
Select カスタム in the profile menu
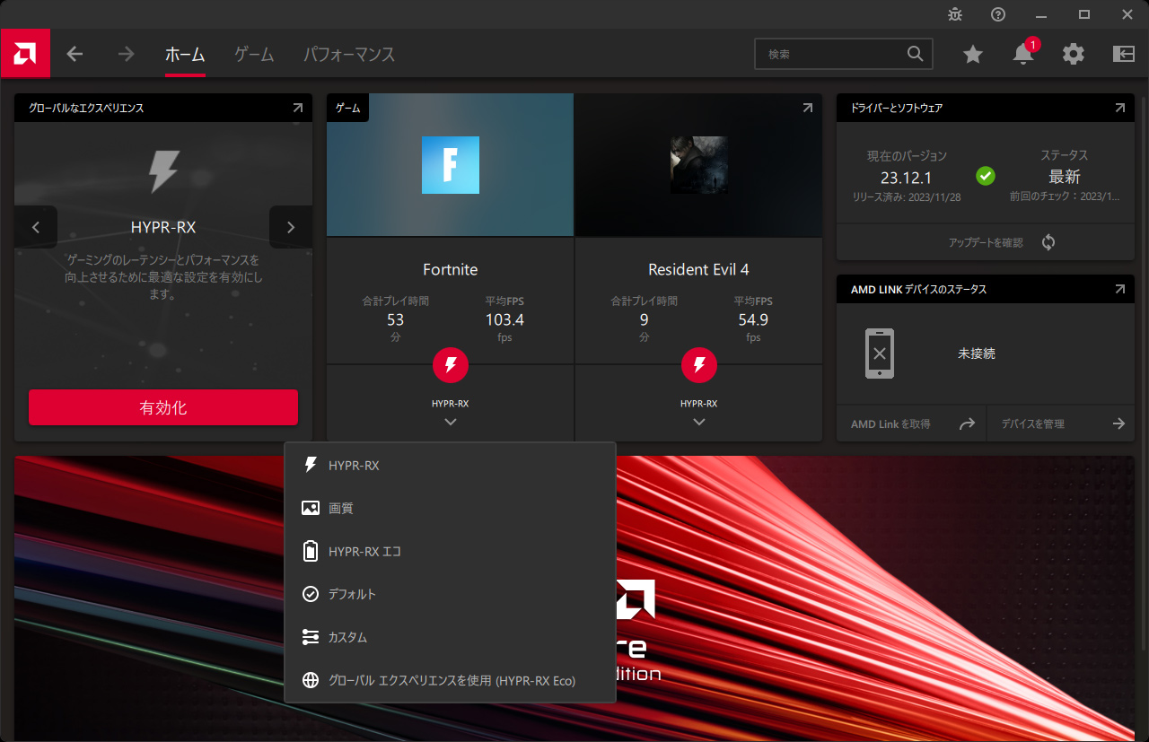pos(346,638)
